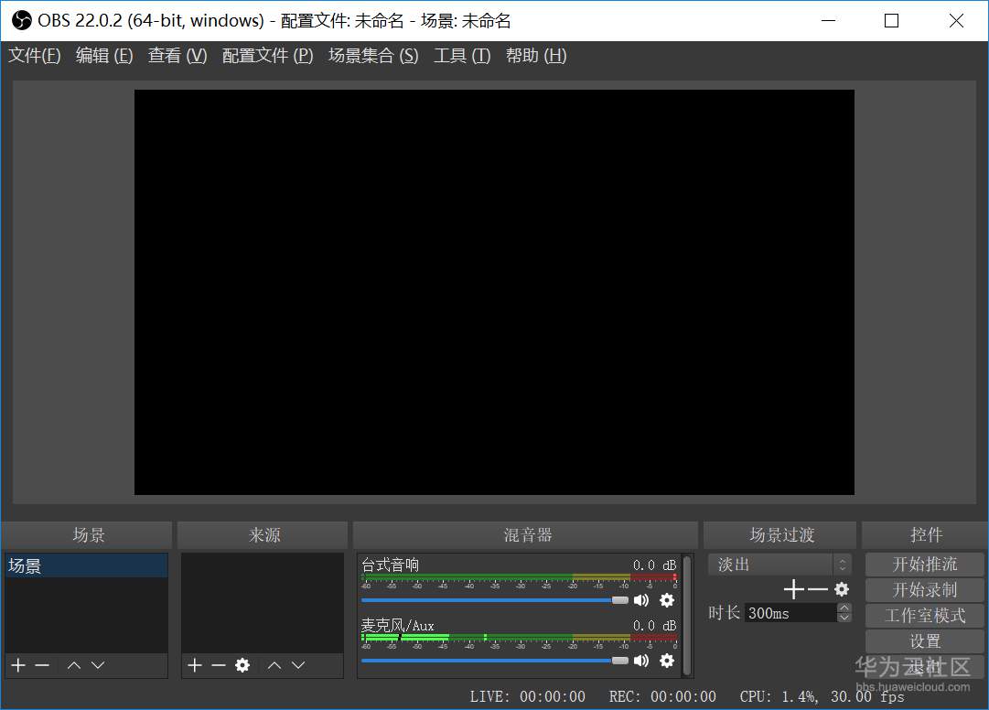Mute the 台式音响 audio source
The width and height of the screenshot is (989, 710).
click(641, 601)
